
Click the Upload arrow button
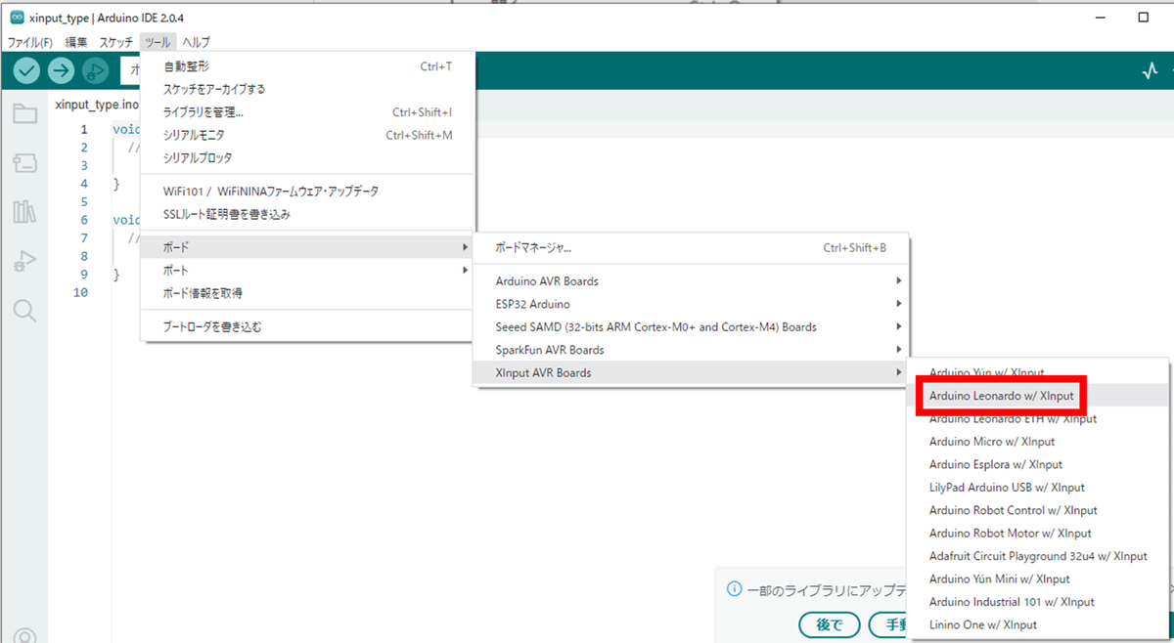click(x=61, y=70)
